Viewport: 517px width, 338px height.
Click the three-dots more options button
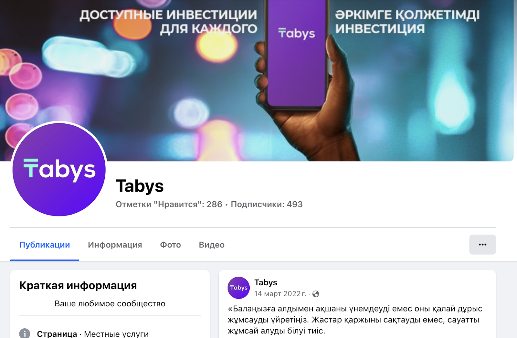coord(482,245)
